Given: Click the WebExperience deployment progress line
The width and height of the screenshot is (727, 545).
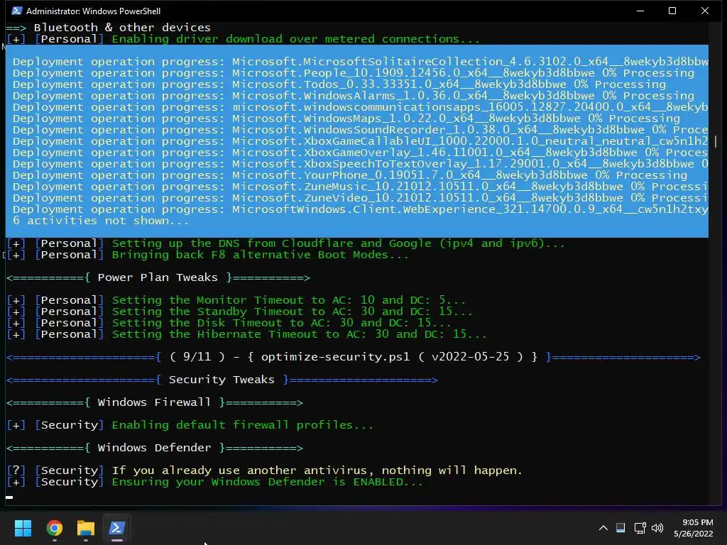Looking at the screenshot, I should tap(360, 209).
